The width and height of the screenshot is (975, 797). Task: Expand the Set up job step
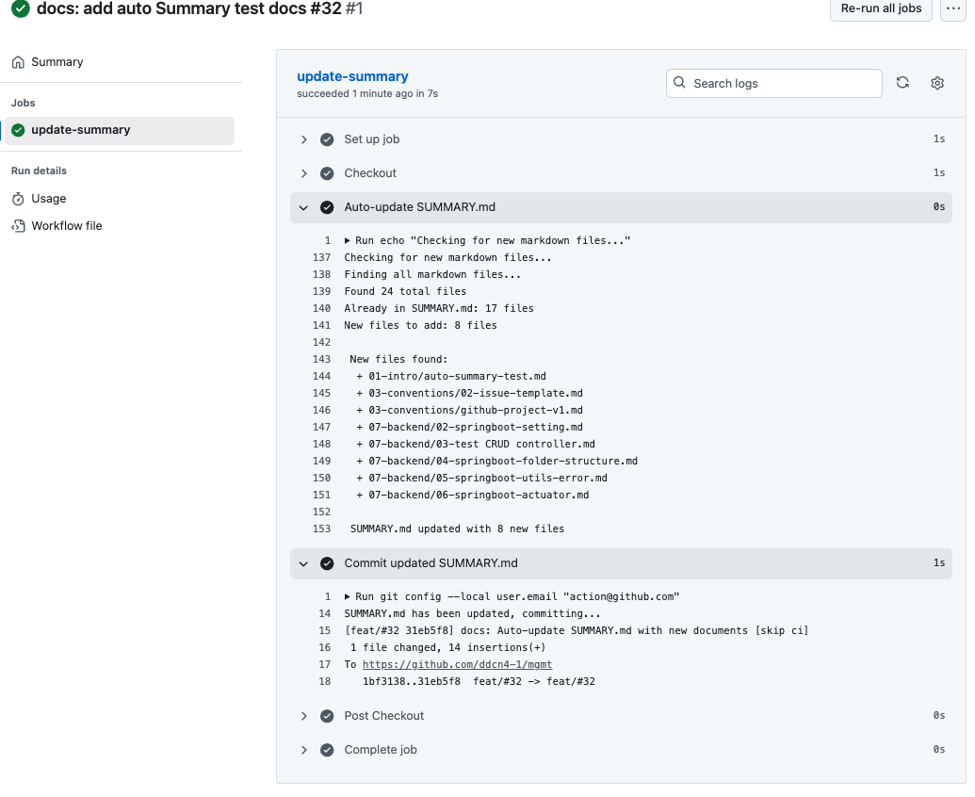(303, 139)
